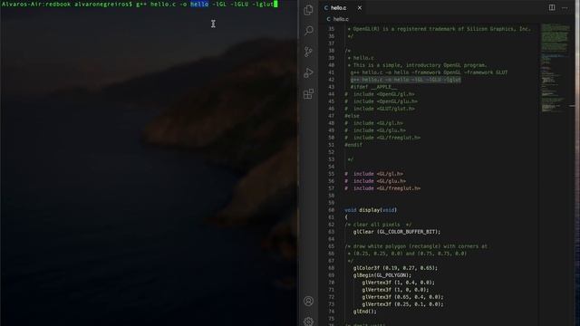
Task: Open the Explorer files icon in activity bar
Action: (x=308, y=10)
